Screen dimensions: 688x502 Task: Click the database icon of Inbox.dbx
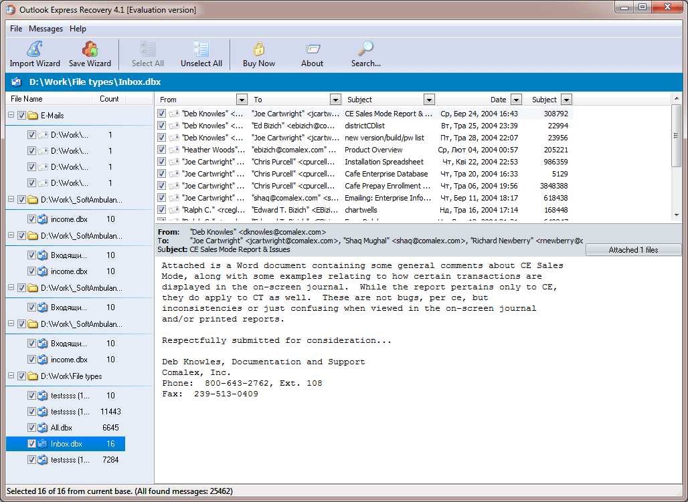(43, 444)
